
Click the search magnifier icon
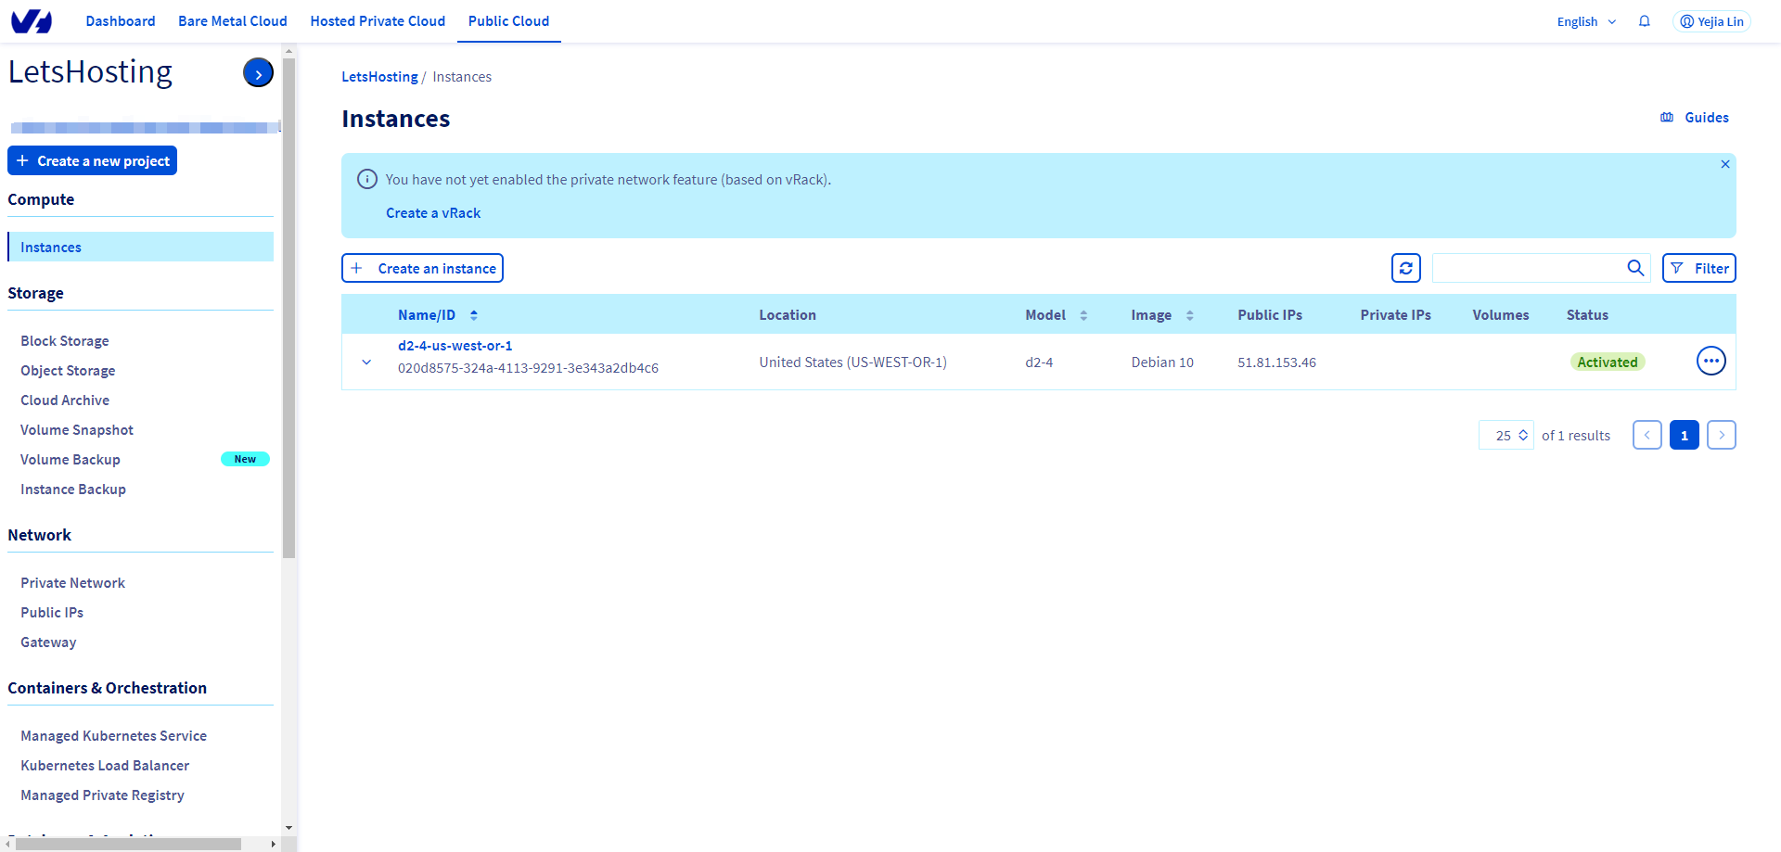pos(1635,268)
